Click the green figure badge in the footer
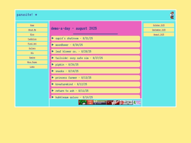 [x=137, y=102]
